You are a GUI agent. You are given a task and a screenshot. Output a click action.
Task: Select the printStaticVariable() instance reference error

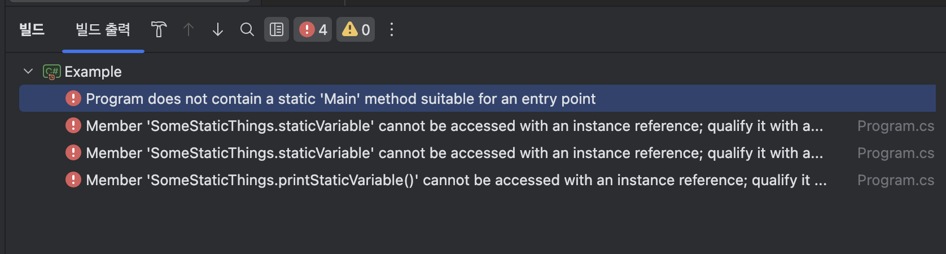point(478,180)
